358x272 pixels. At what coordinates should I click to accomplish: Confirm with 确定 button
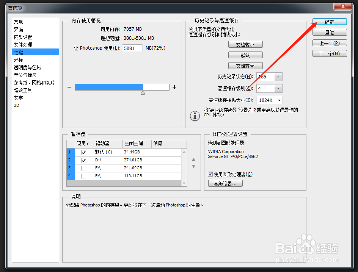[x=330, y=22]
